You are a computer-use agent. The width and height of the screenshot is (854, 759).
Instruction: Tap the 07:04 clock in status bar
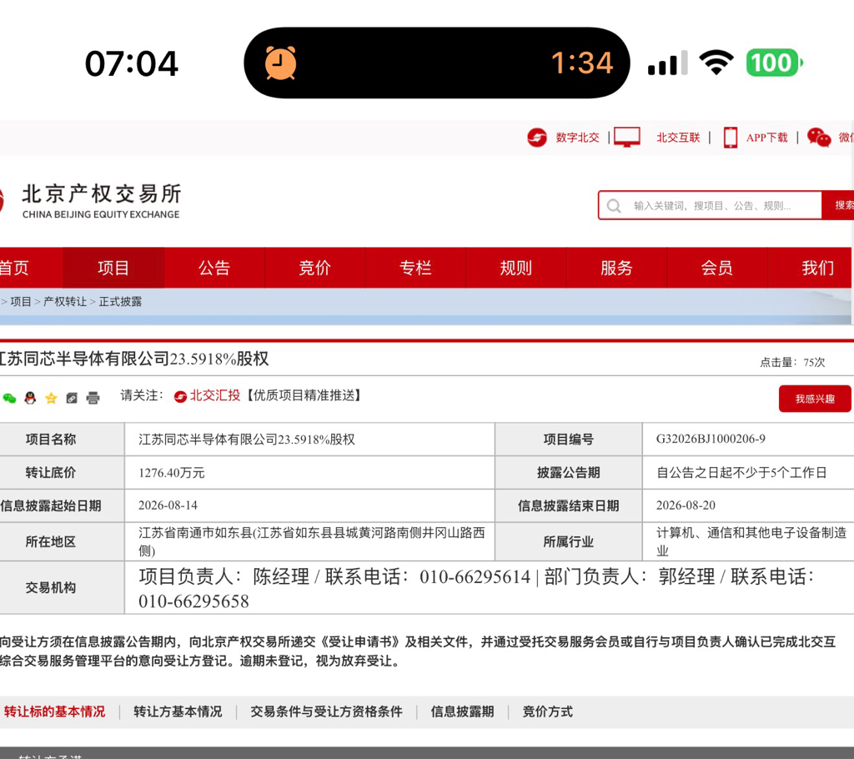tap(131, 63)
